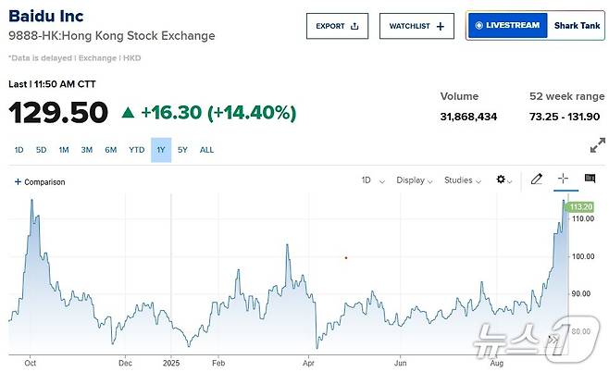Open the 1D interval dropdown
Screen dimensions: 609x372
click(x=372, y=180)
